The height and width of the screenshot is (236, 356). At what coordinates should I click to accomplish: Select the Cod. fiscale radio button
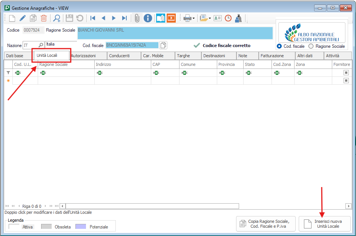point(279,46)
